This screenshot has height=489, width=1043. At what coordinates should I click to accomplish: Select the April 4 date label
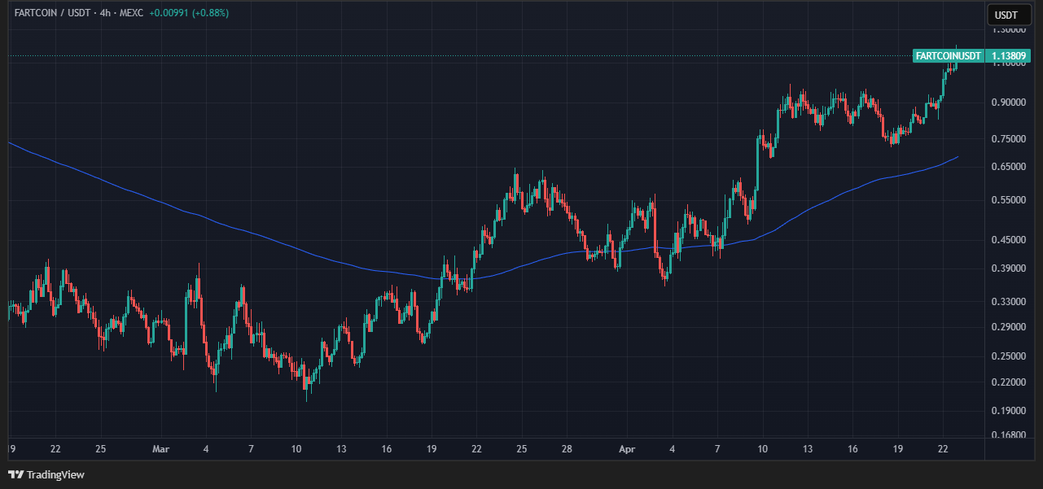[673, 449]
